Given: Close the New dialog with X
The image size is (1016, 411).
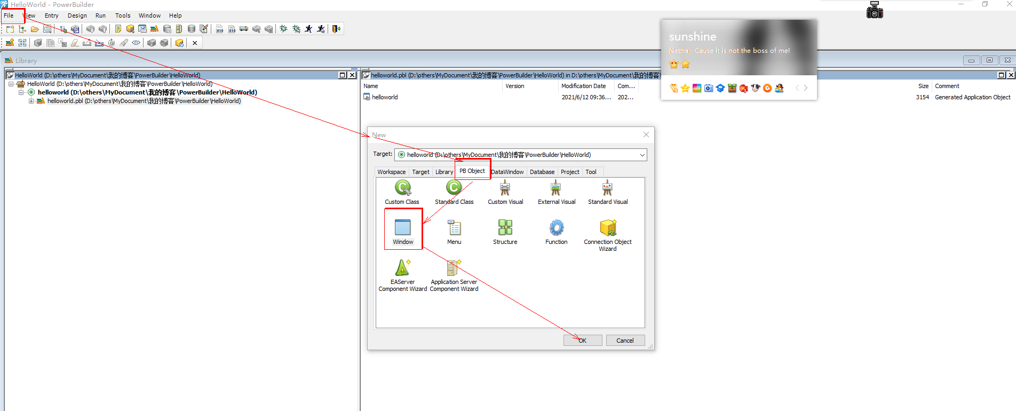Looking at the screenshot, I should click(646, 135).
